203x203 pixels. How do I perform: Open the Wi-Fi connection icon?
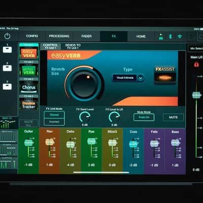coord(180,37)
